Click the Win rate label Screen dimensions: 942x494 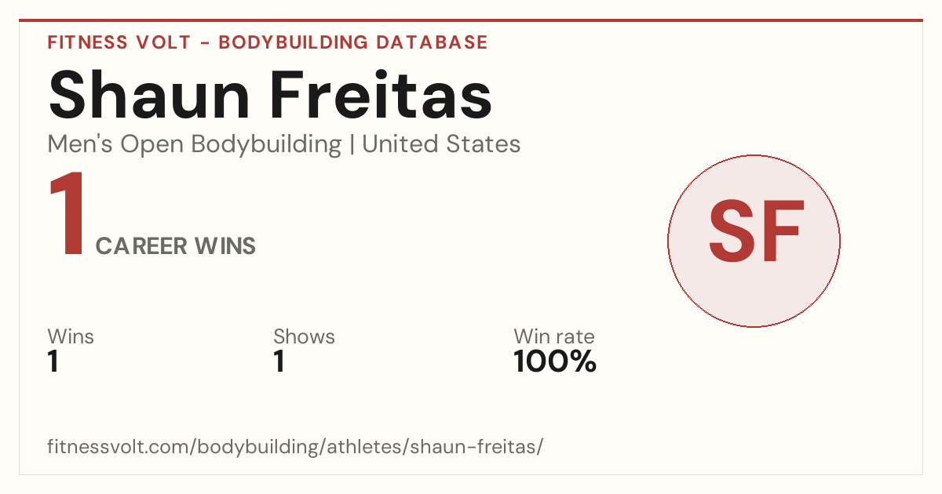[x=554, y=337]
